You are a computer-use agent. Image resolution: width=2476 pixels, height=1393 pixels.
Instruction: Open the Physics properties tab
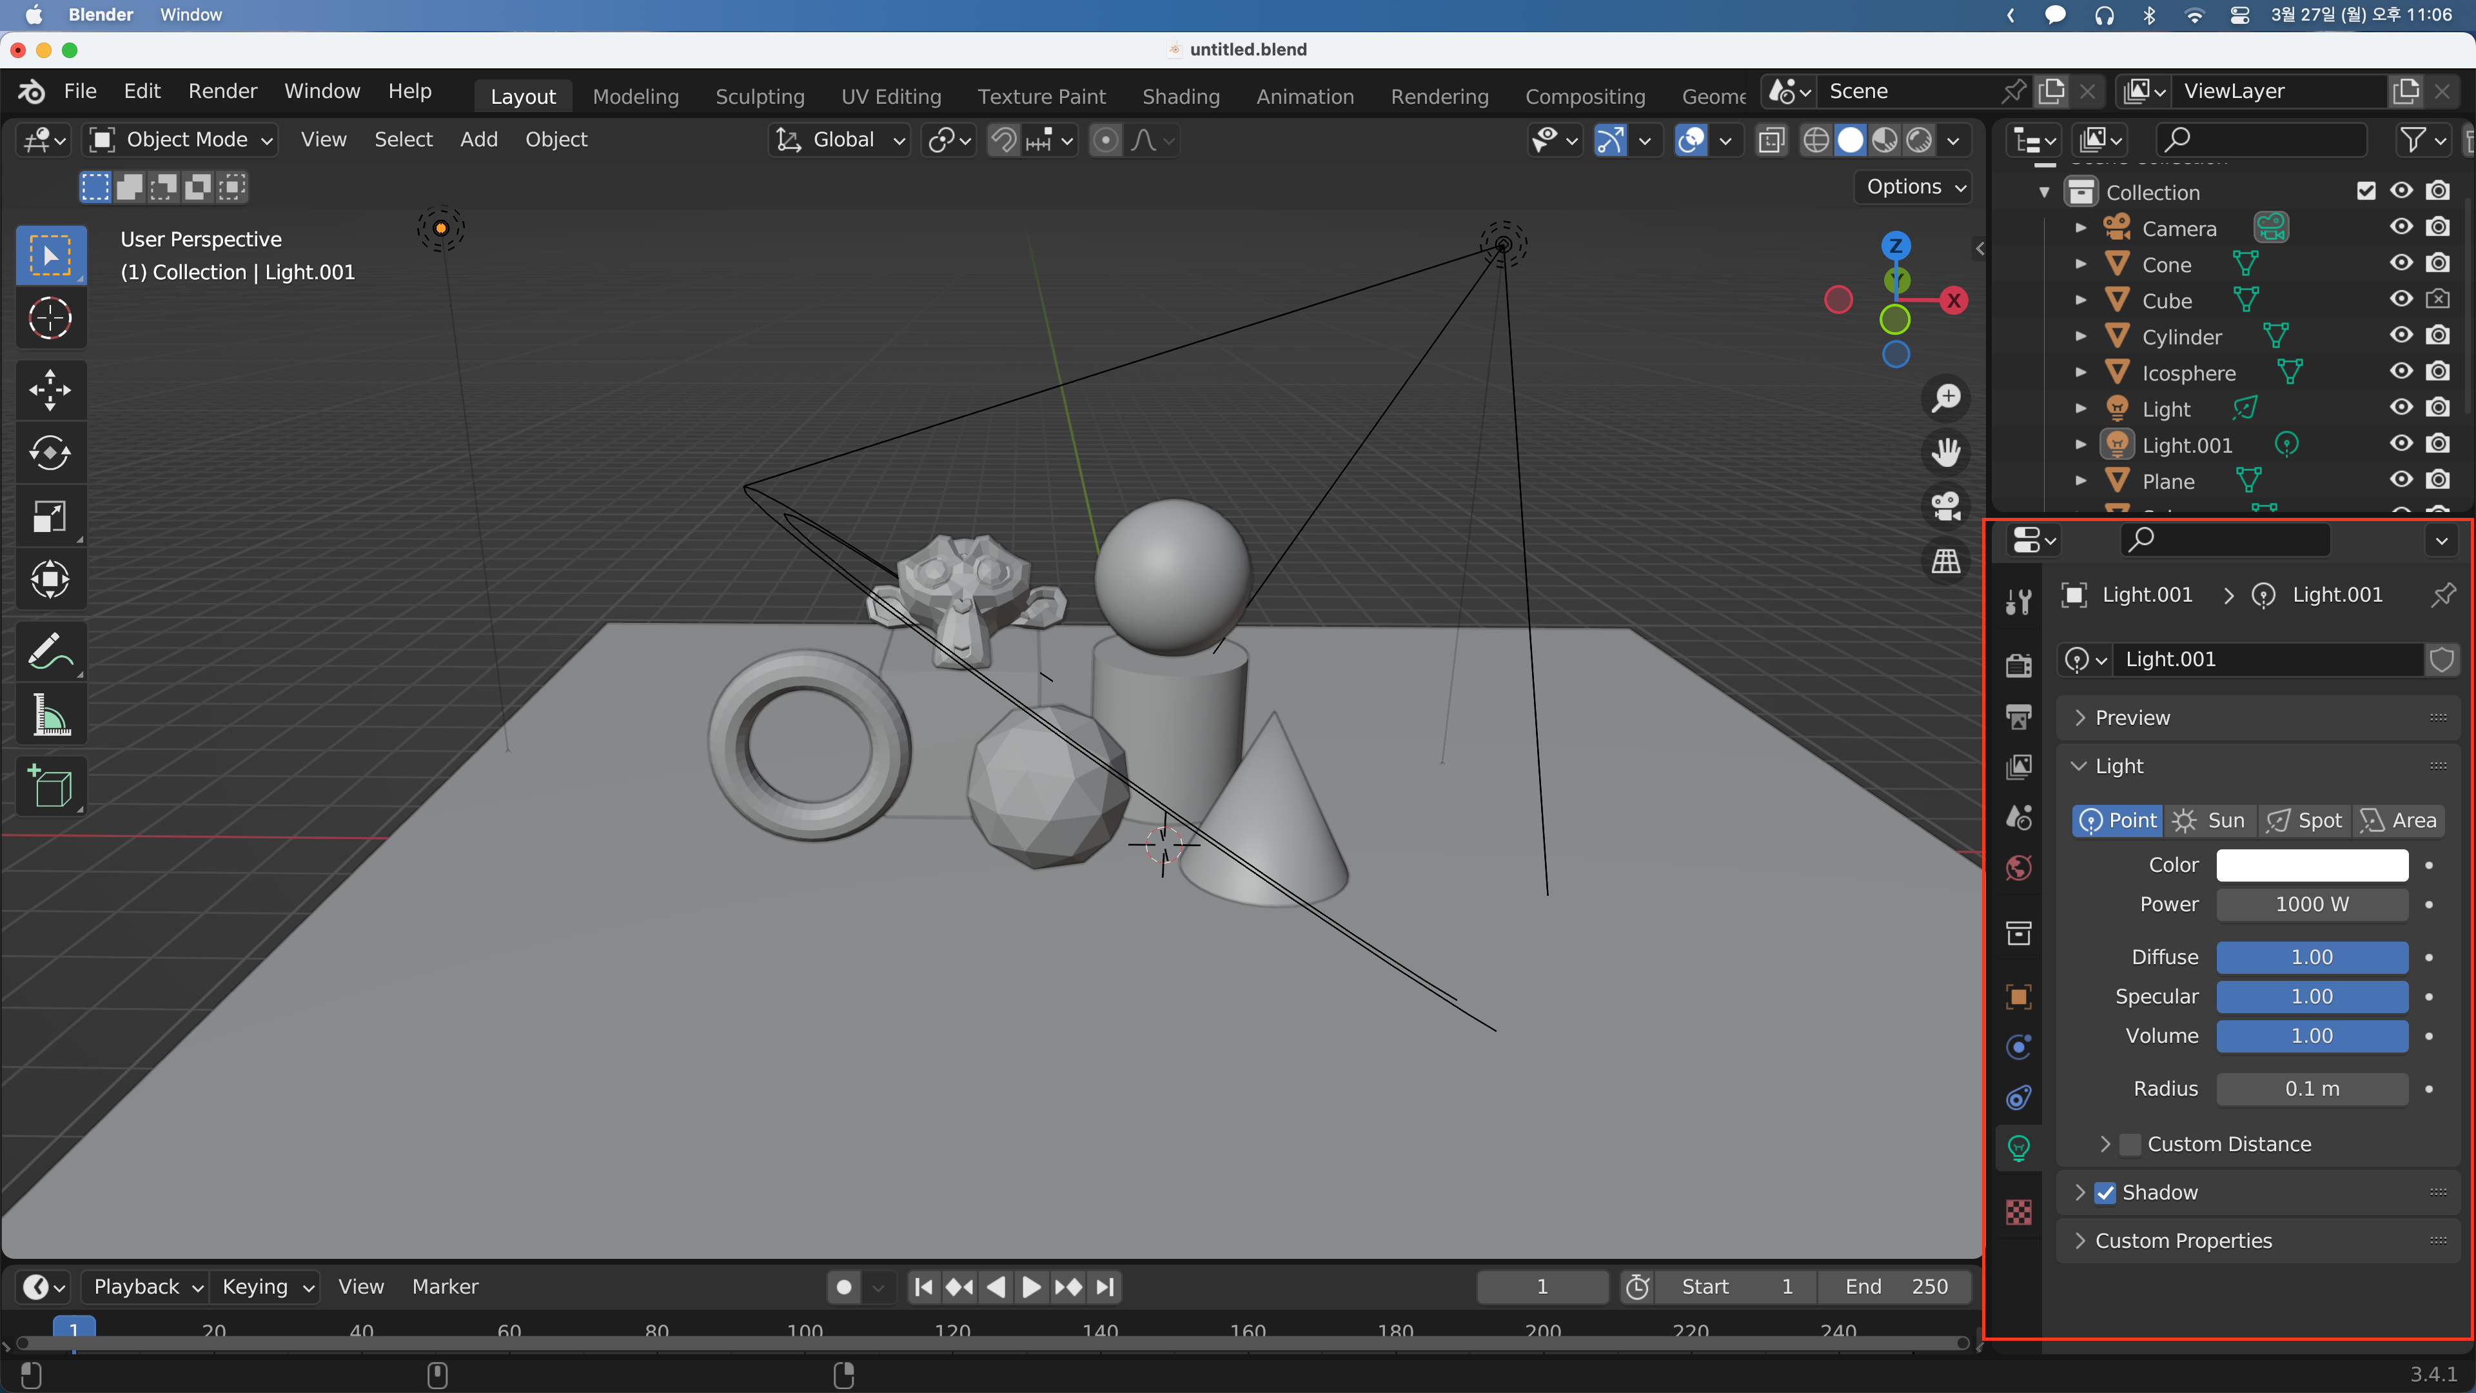(2018, 1047)
